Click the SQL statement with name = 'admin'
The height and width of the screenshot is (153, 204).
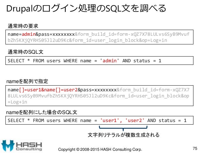pyautogui.click(x=84, y=61)
